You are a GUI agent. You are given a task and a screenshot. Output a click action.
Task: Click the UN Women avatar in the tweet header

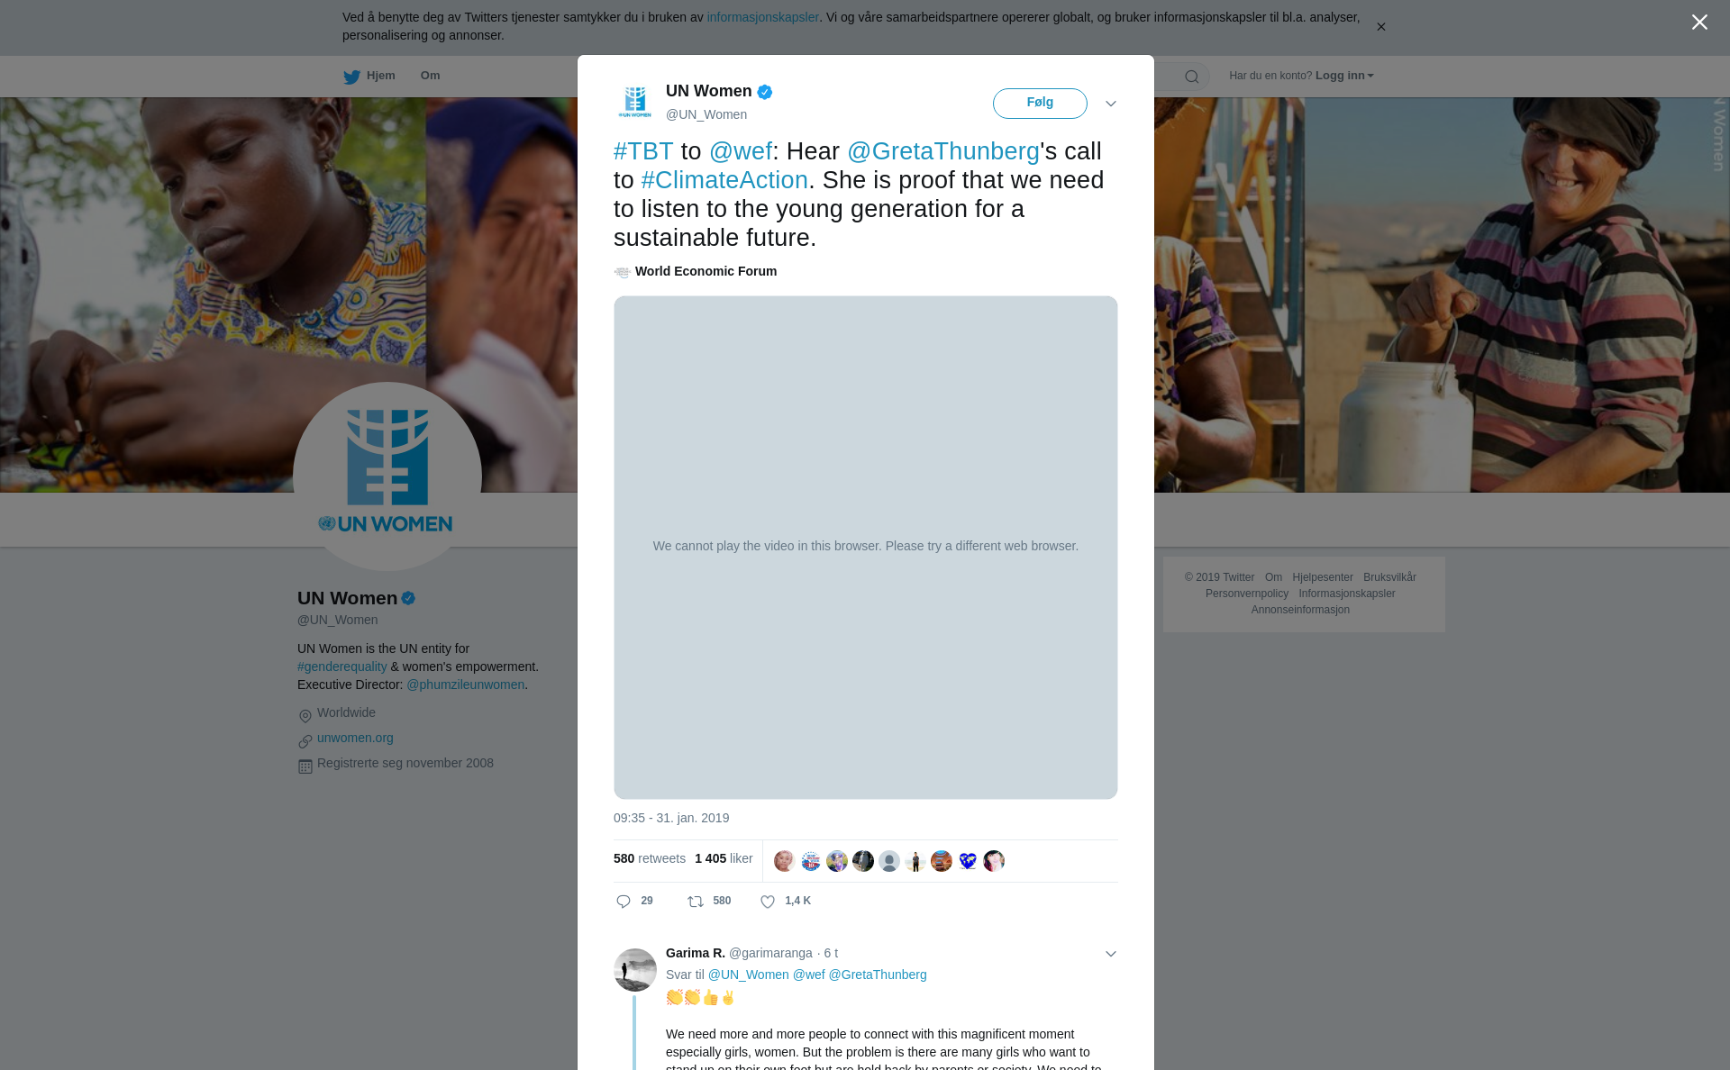click(635, 103)
